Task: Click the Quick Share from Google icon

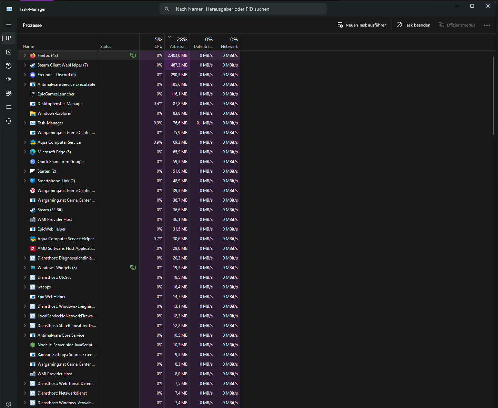Action: click(33, 162)
